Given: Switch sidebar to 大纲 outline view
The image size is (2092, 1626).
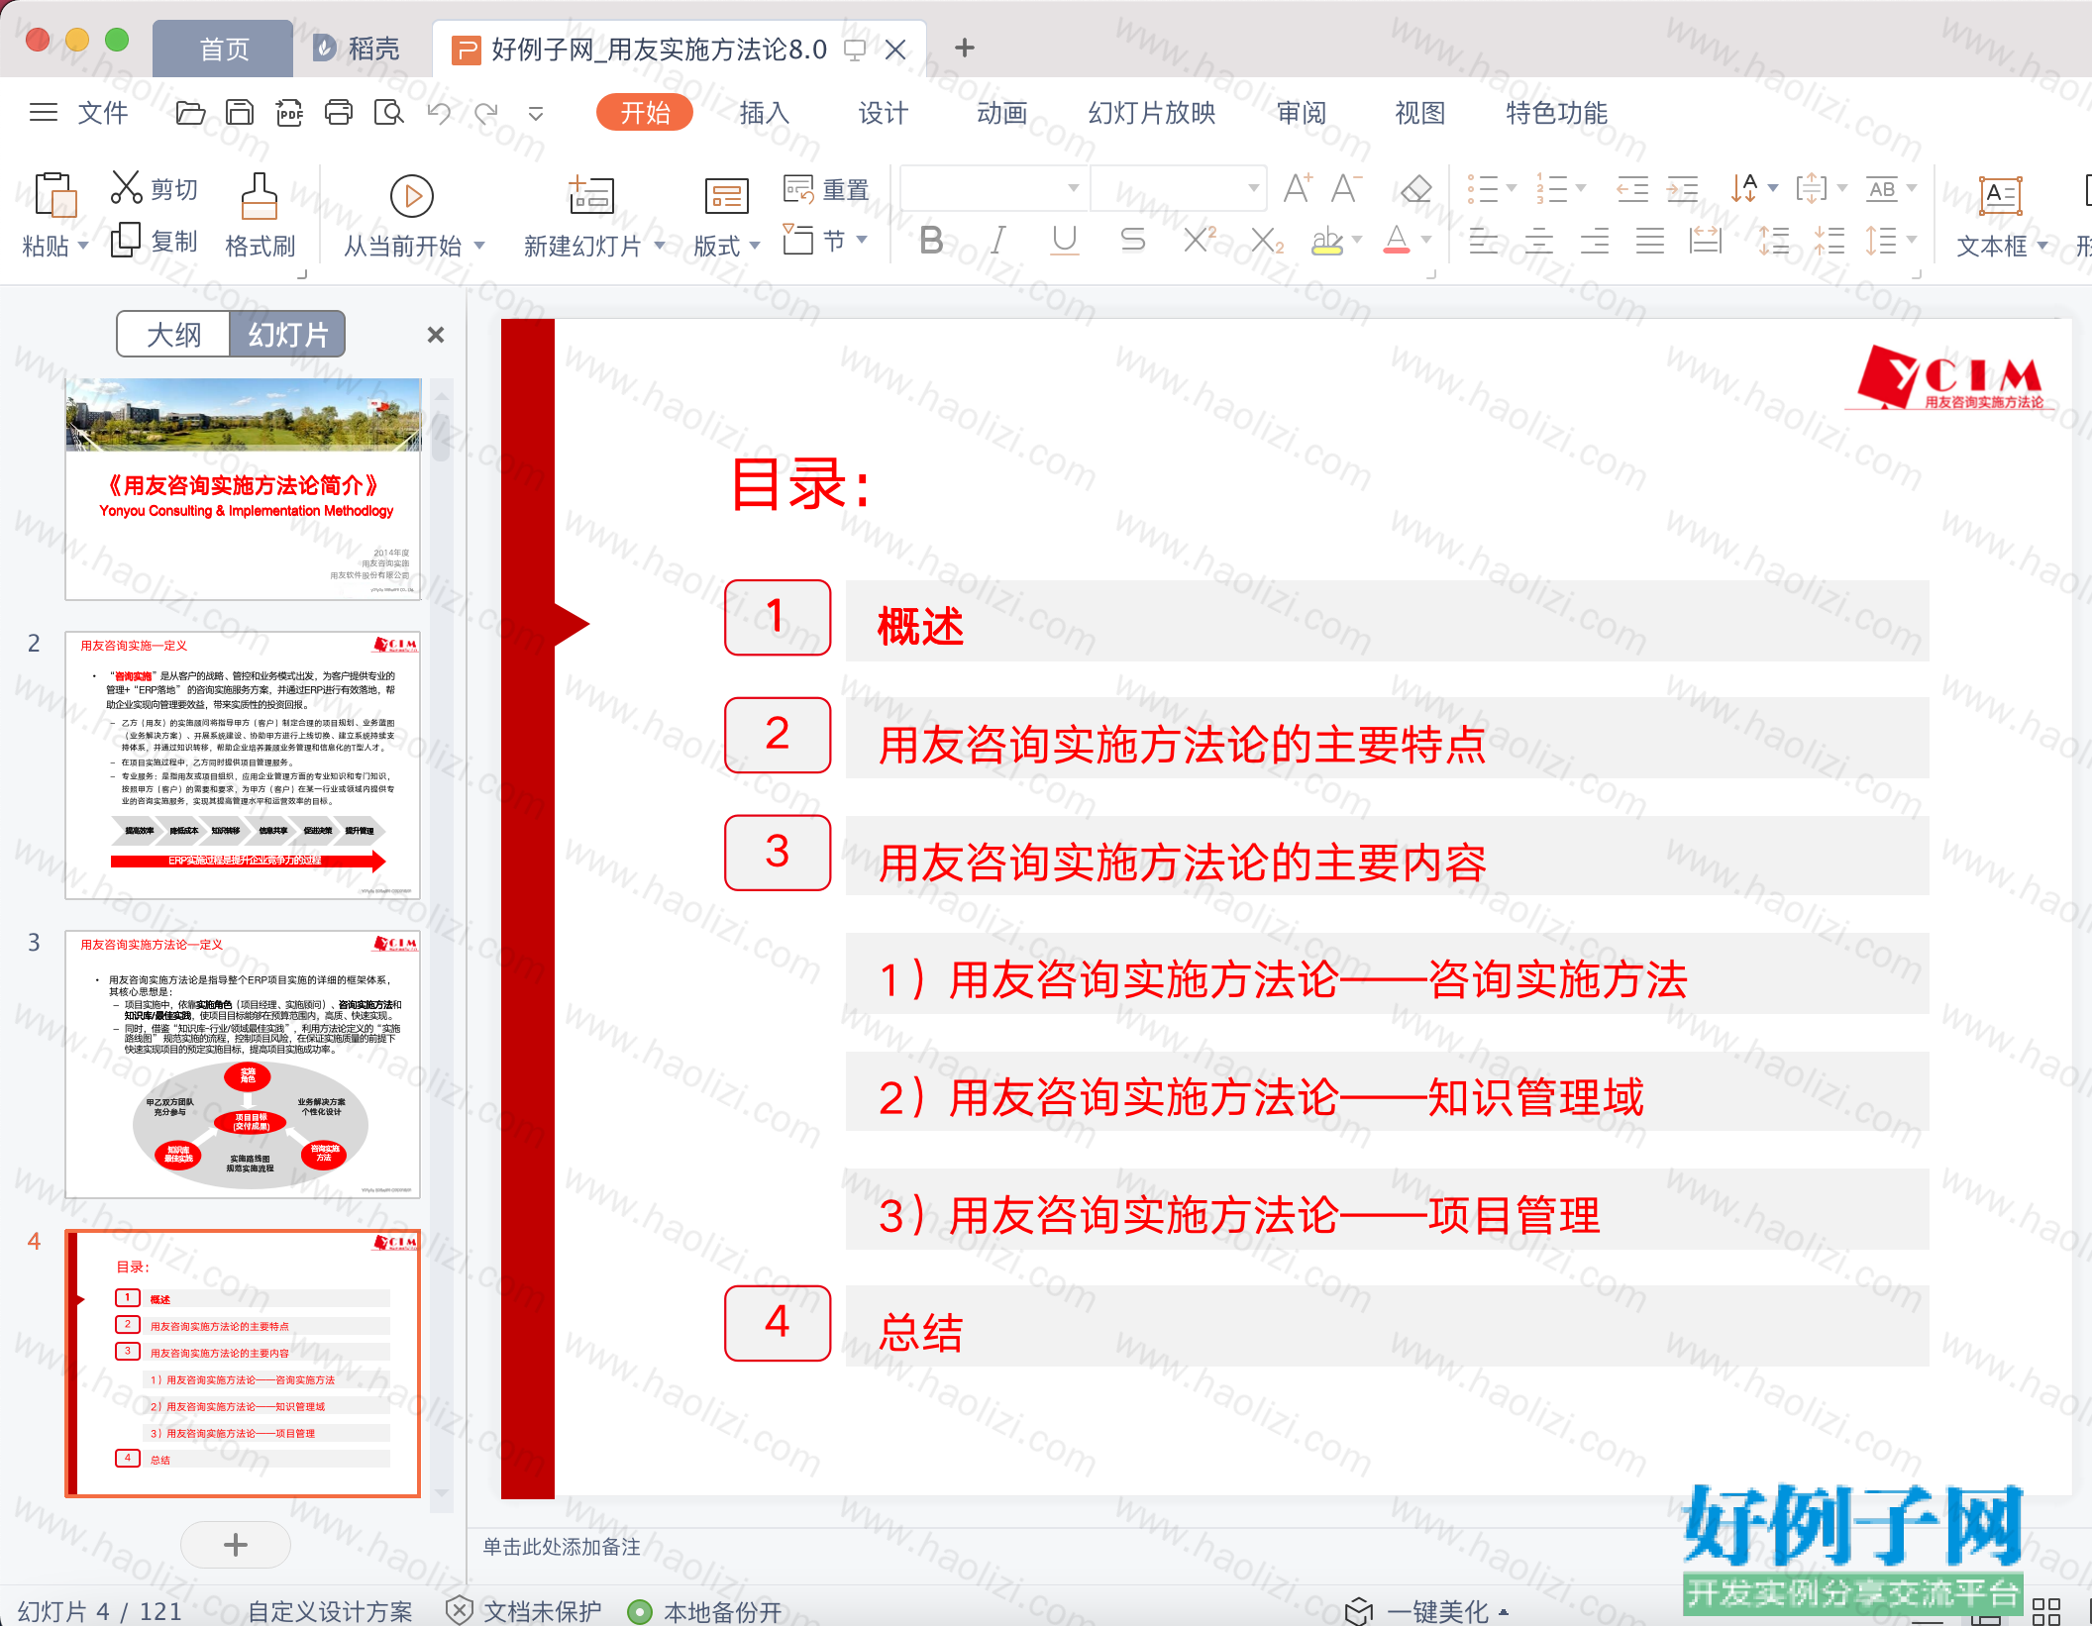Looking at the screenshot, I should click(173, 335).
